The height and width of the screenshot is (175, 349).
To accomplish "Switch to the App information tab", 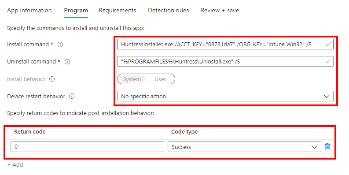I will coord(29,10).
